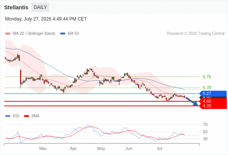Click the 6.75 resistance level label
Image resolution: width=228 pixels, height=155 pixels.
(207, 77)
